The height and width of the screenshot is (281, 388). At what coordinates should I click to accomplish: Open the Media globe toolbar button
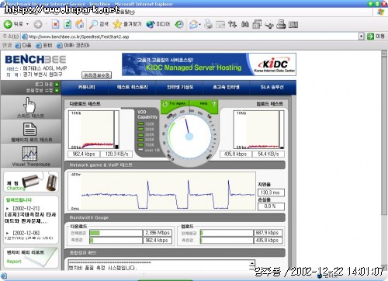[158, 24]
